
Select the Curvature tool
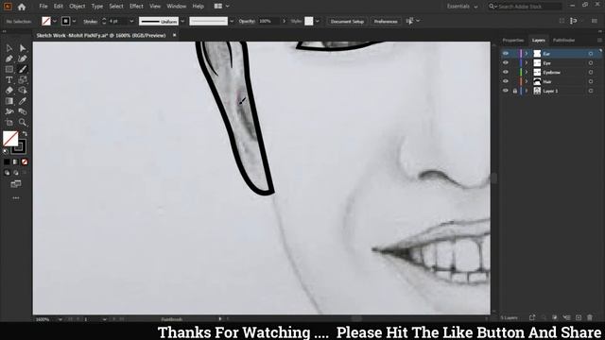point(23,59)
